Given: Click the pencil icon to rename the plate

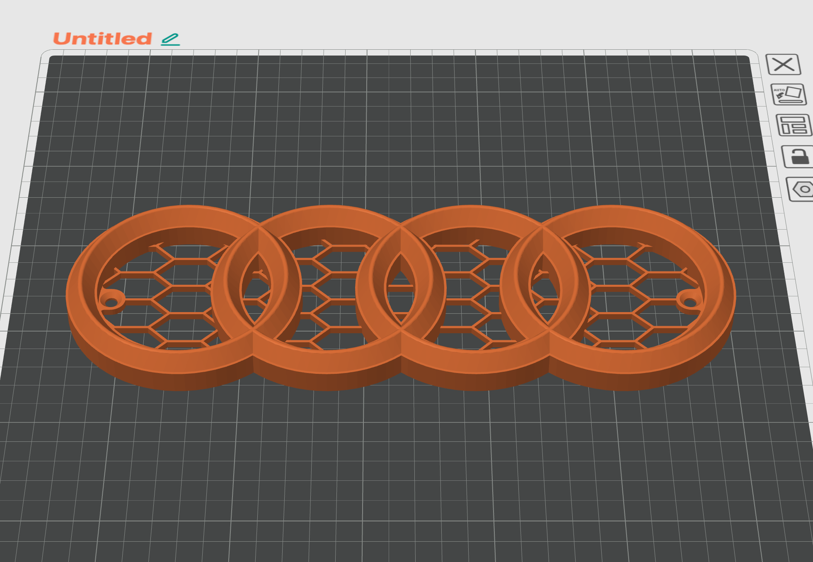Looking at the screenshot, I should pyautogui.click(x=170, y=39).
